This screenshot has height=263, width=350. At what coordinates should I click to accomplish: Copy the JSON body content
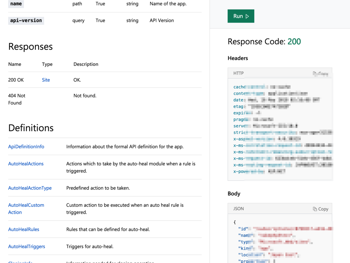pos(321,209)
